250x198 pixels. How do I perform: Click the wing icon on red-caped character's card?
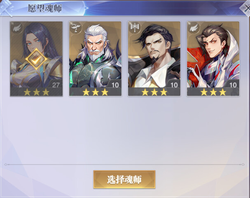pyautogui.click(x=194, y=27)
